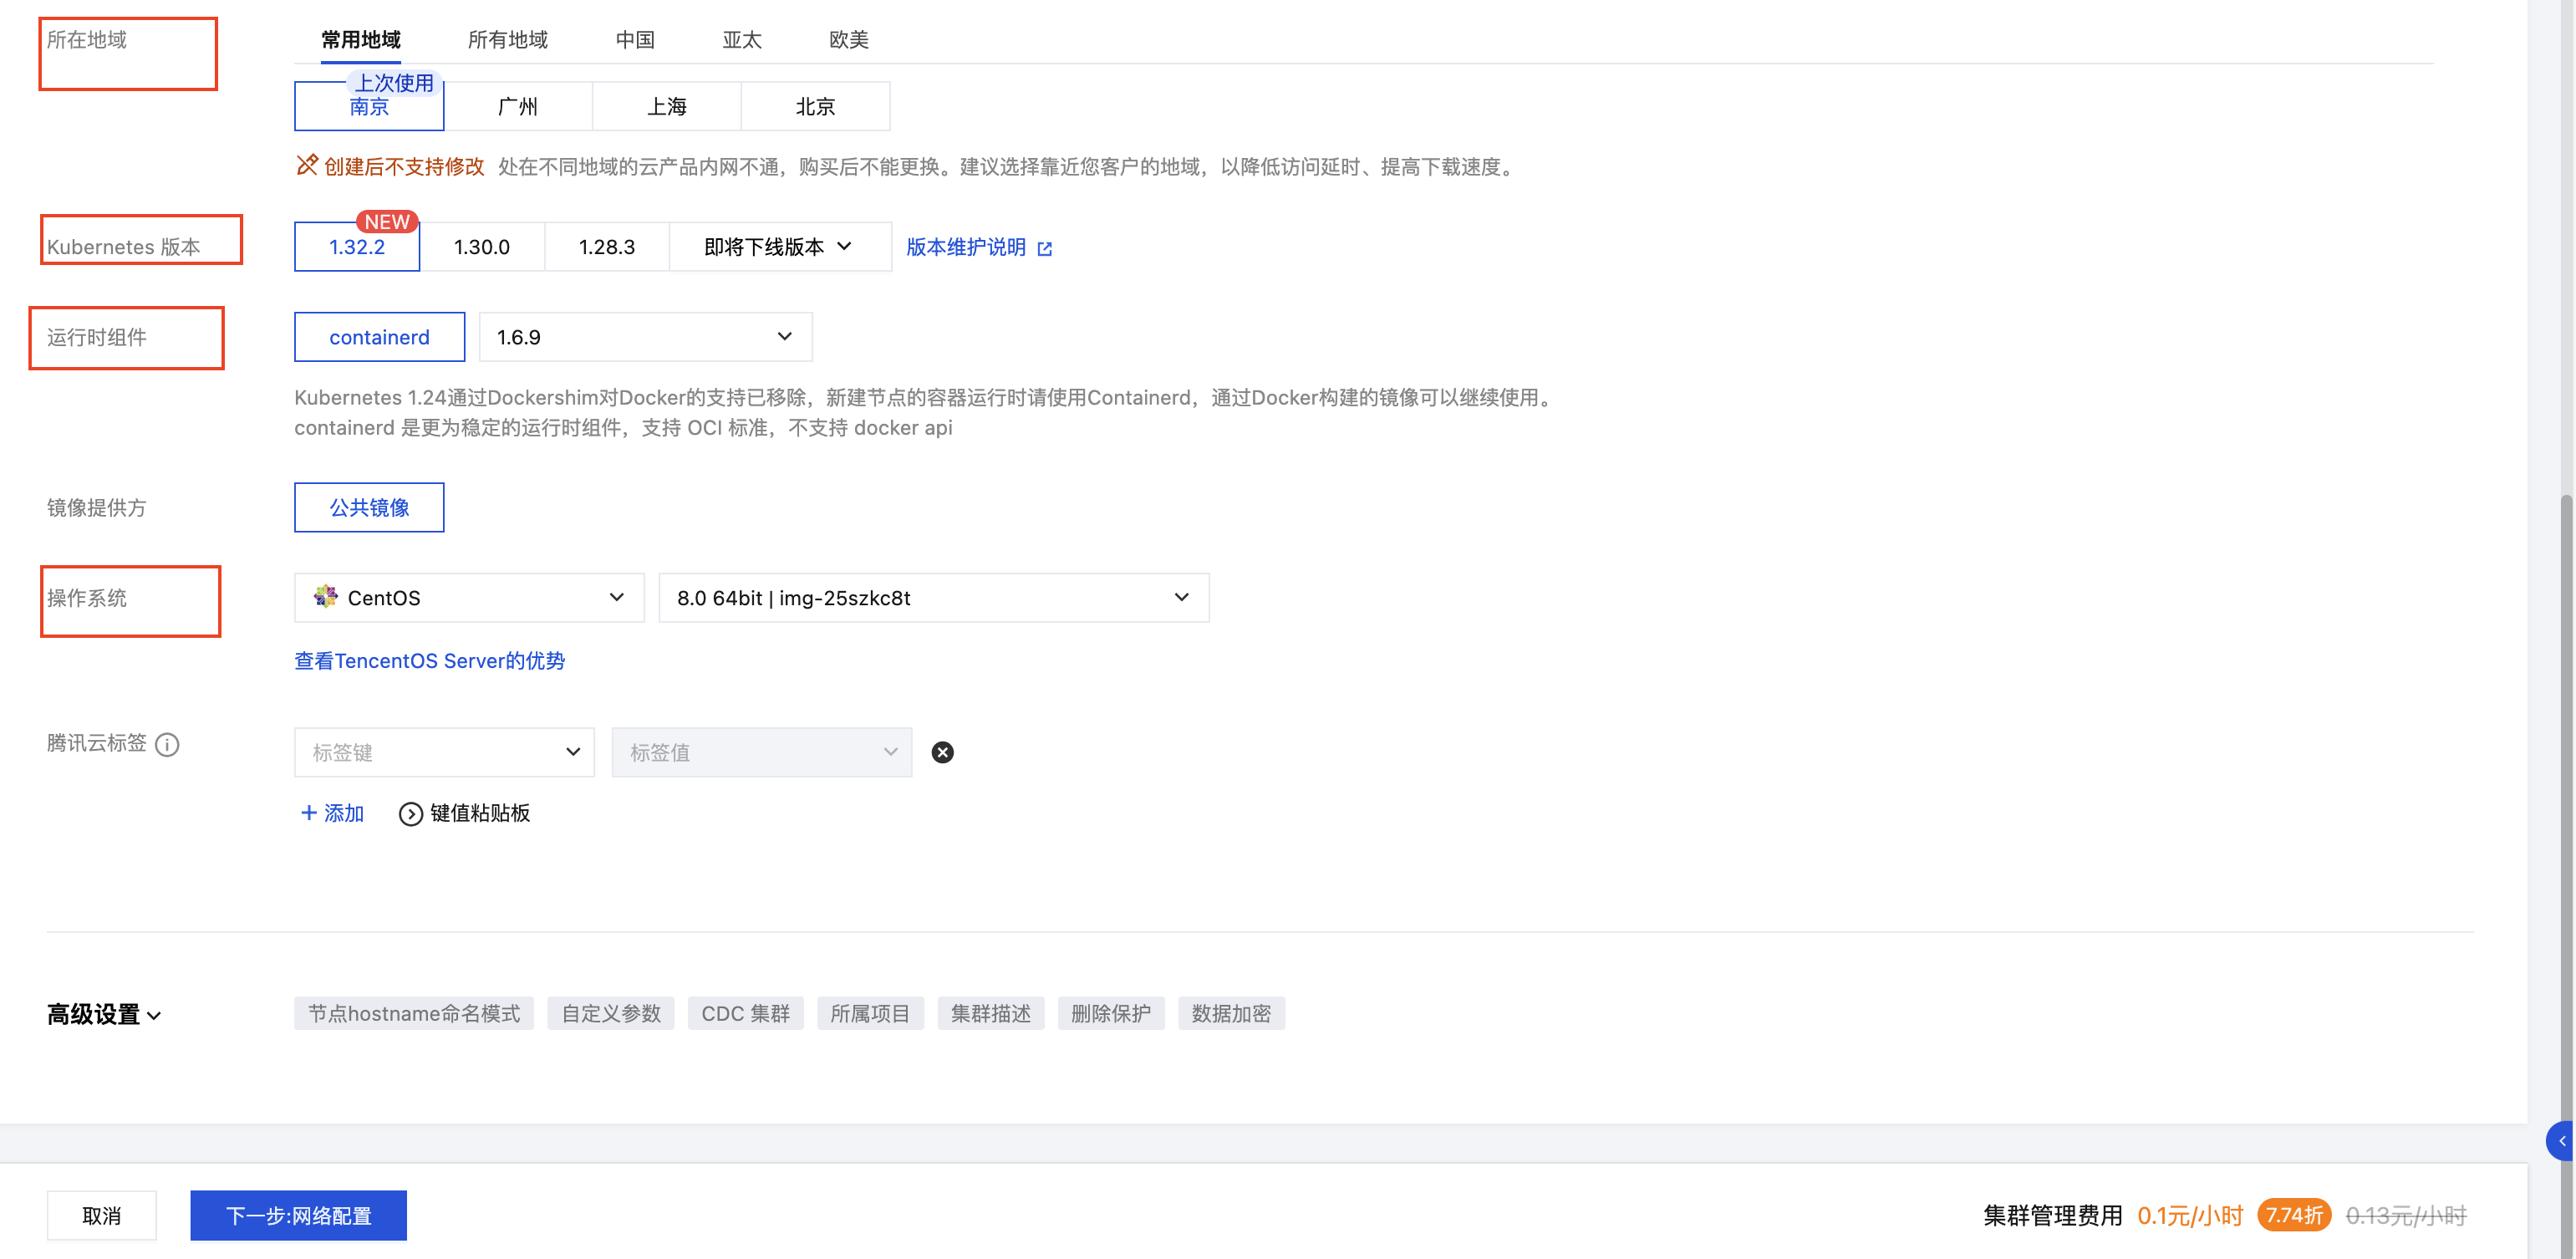Click 取消 button
This screenshot has height=1259, width=2576.
click(102, 1215)
